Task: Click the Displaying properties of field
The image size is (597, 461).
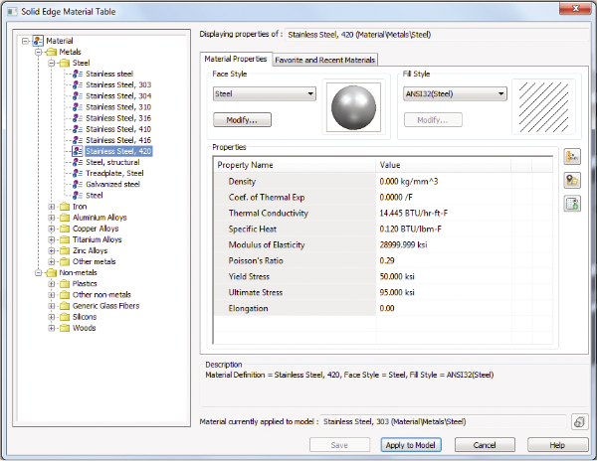Action: coord(437,35)
